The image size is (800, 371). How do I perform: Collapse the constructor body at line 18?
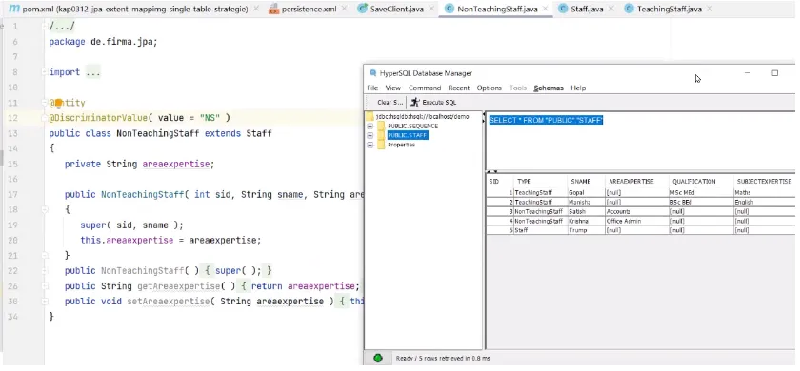[x=44, y=209]
